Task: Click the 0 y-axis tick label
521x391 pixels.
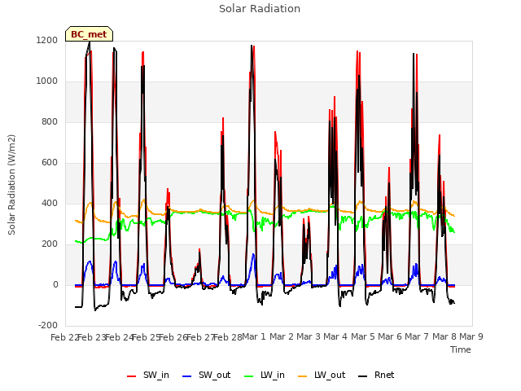Action: coord(55,284)
